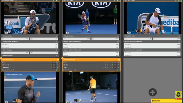
Task: Info icon for Sets Plus/Moins 4.5, medibank panel
Action: click(x=179, y=42)
